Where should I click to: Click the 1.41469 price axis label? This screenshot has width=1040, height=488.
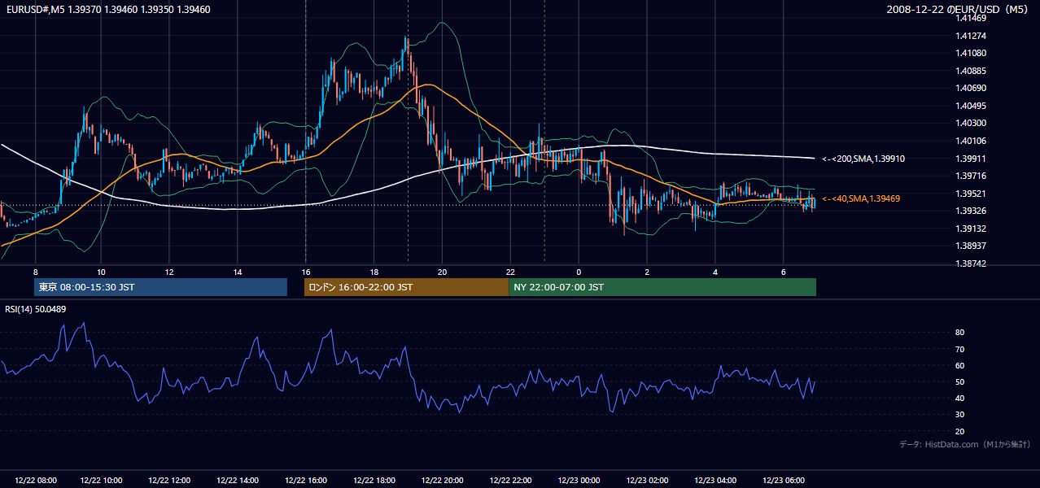pos(970,18)
